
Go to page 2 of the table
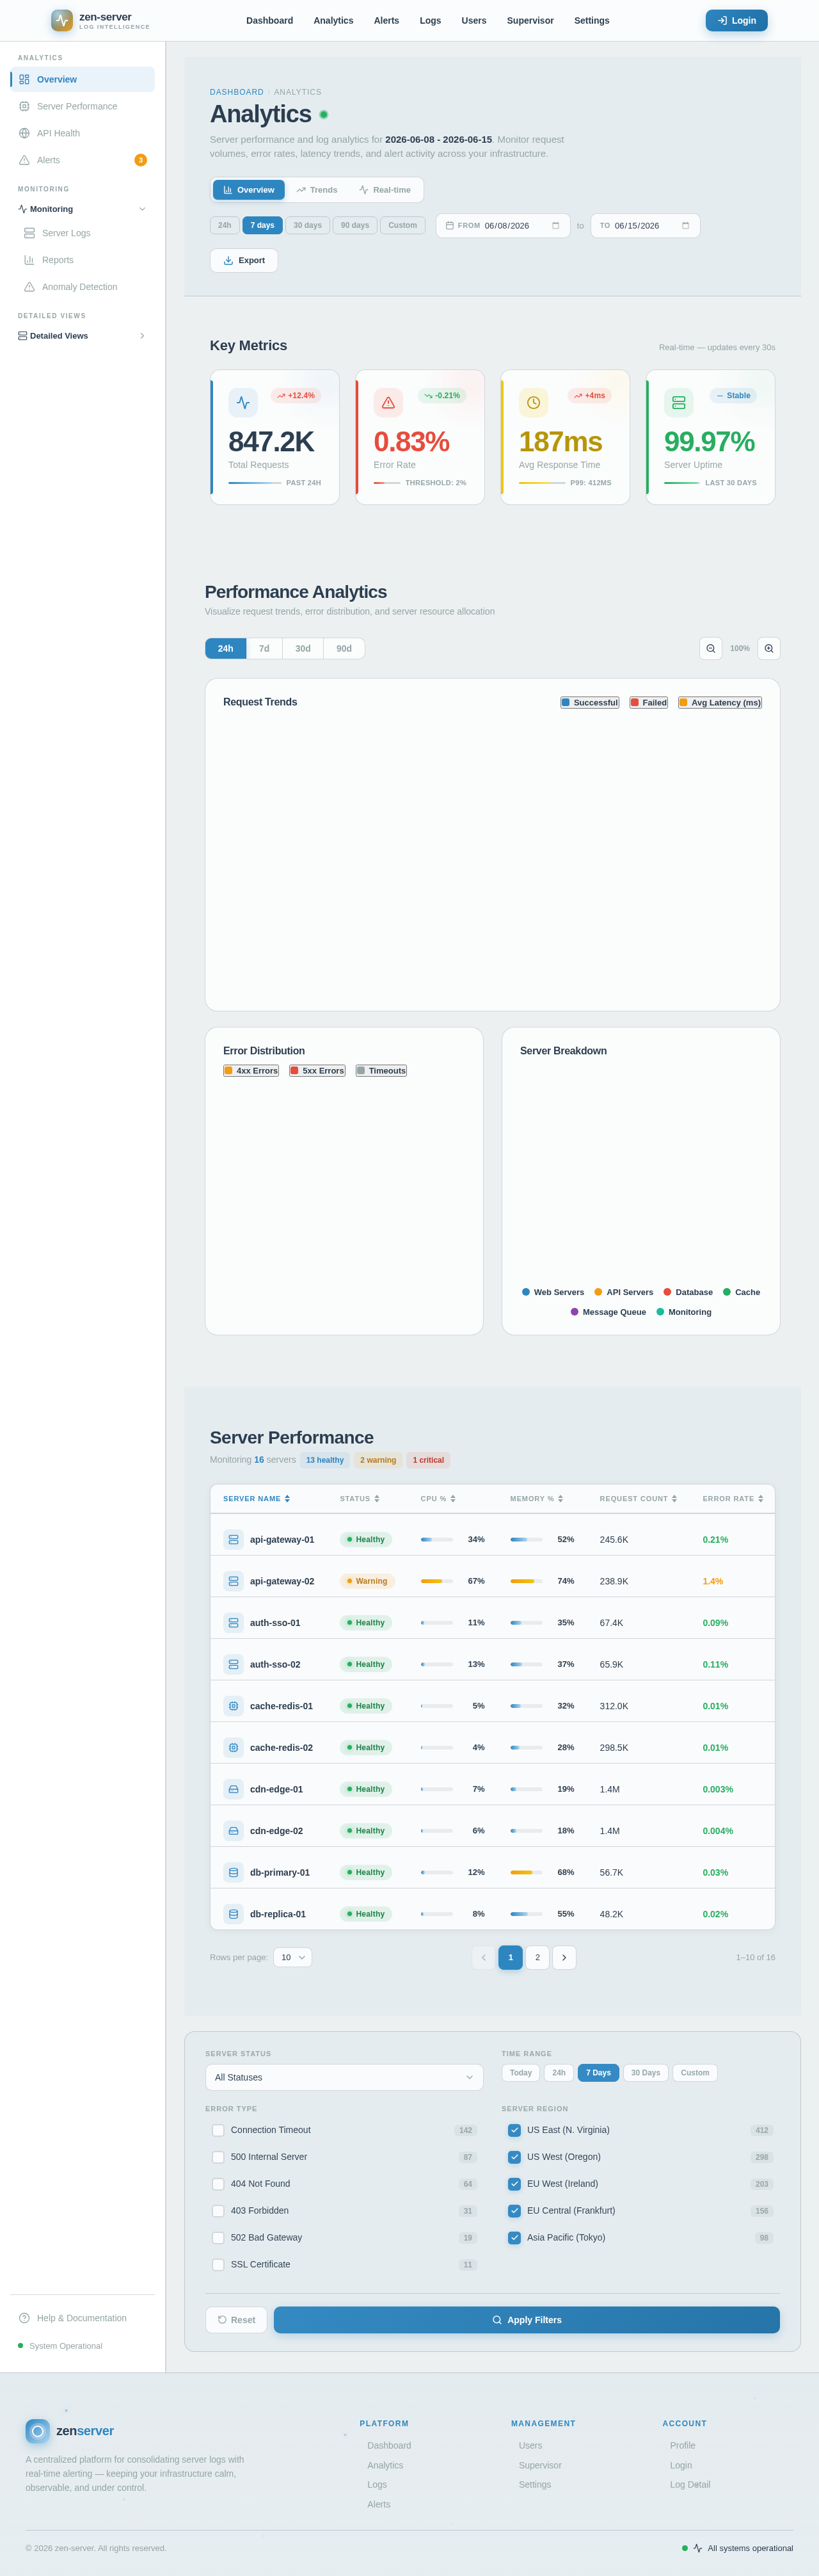(537, 1957)
